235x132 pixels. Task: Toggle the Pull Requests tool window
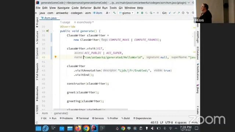tap(37, 71)
